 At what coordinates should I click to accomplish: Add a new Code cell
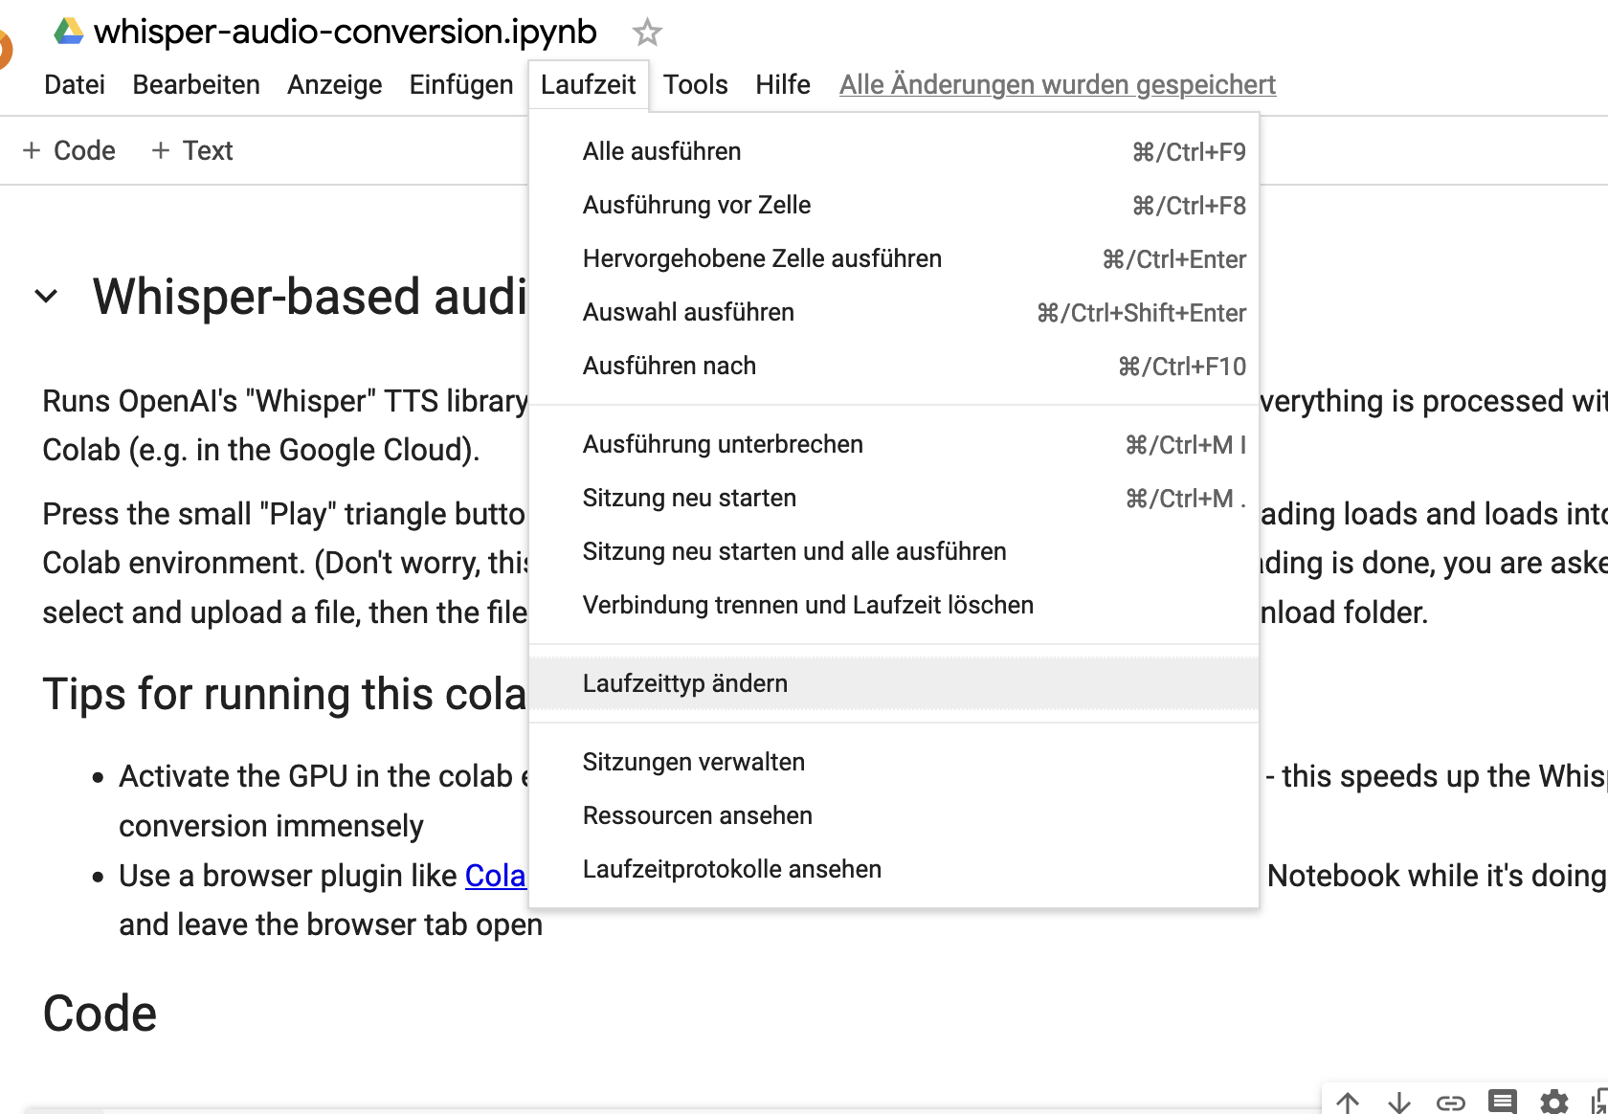(x=69, y=150)
